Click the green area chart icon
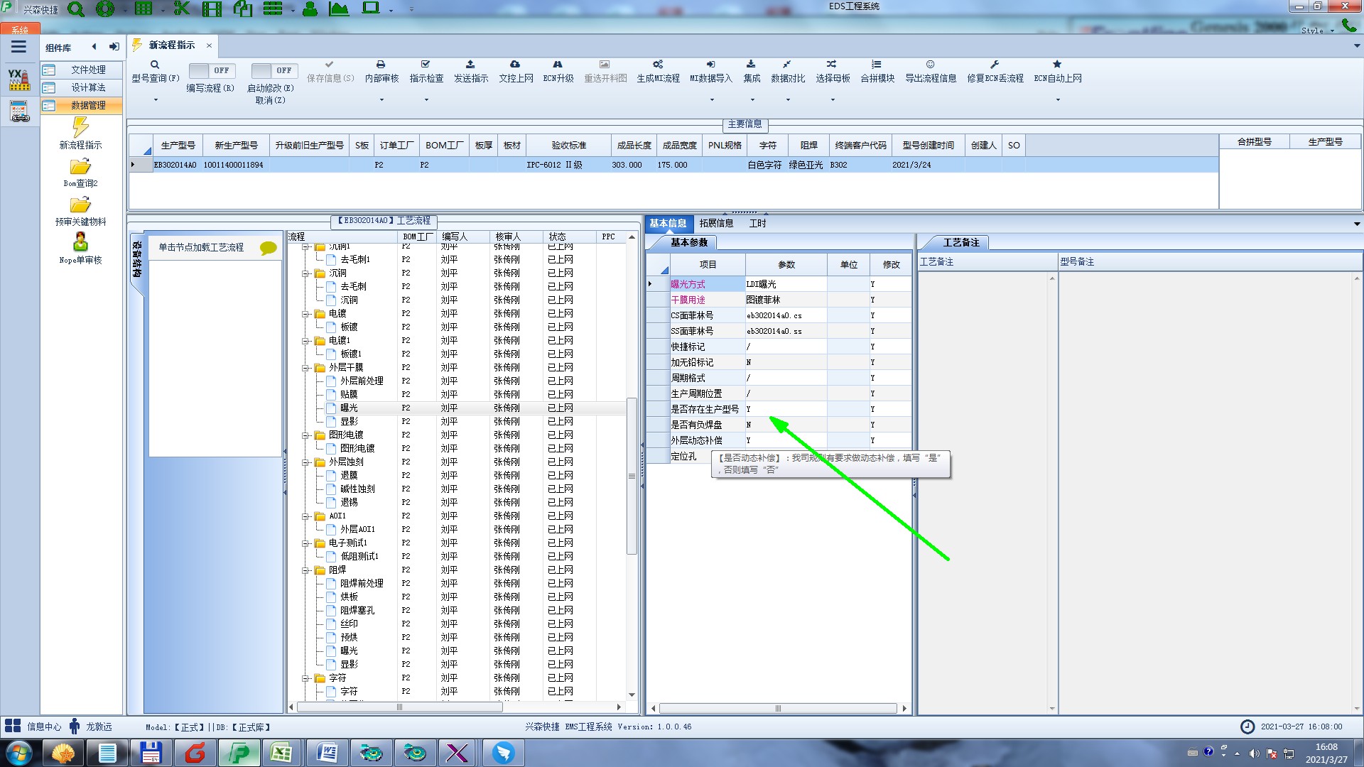This screenshot has width=1364, height=767. point(339,9)
